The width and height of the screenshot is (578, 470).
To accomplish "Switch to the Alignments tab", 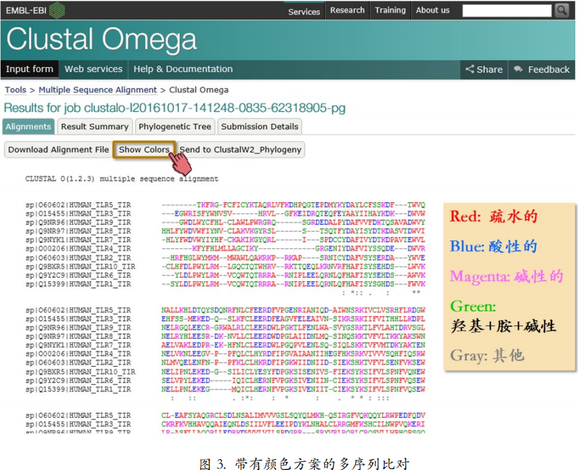I will point(28,127).
